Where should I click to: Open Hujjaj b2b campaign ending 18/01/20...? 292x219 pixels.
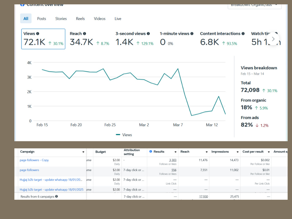pyautogui.click(x=51, y=180)
